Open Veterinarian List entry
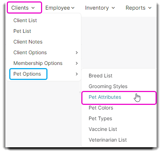 pyautogui.click(x=119, y=140)
